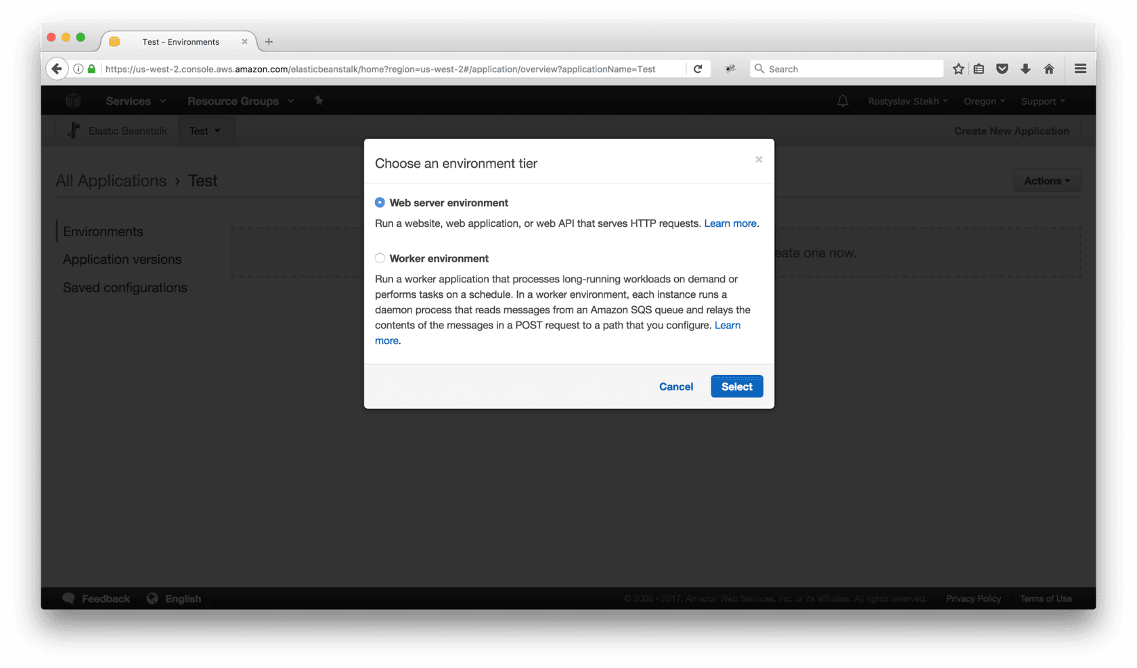Expand the Resource Groups dropdown
The width and height of the screenshot is (1137, 668).
point(240,101)
